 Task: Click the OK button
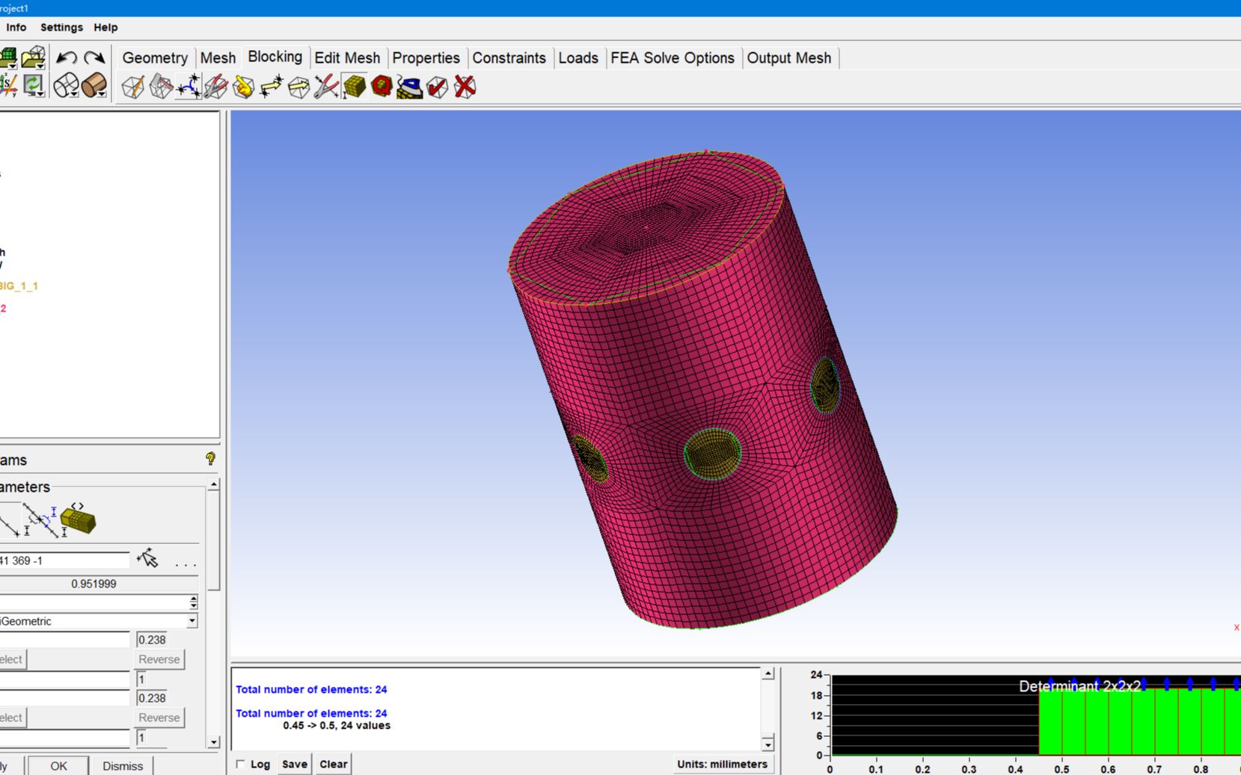(x=58, y=766)
